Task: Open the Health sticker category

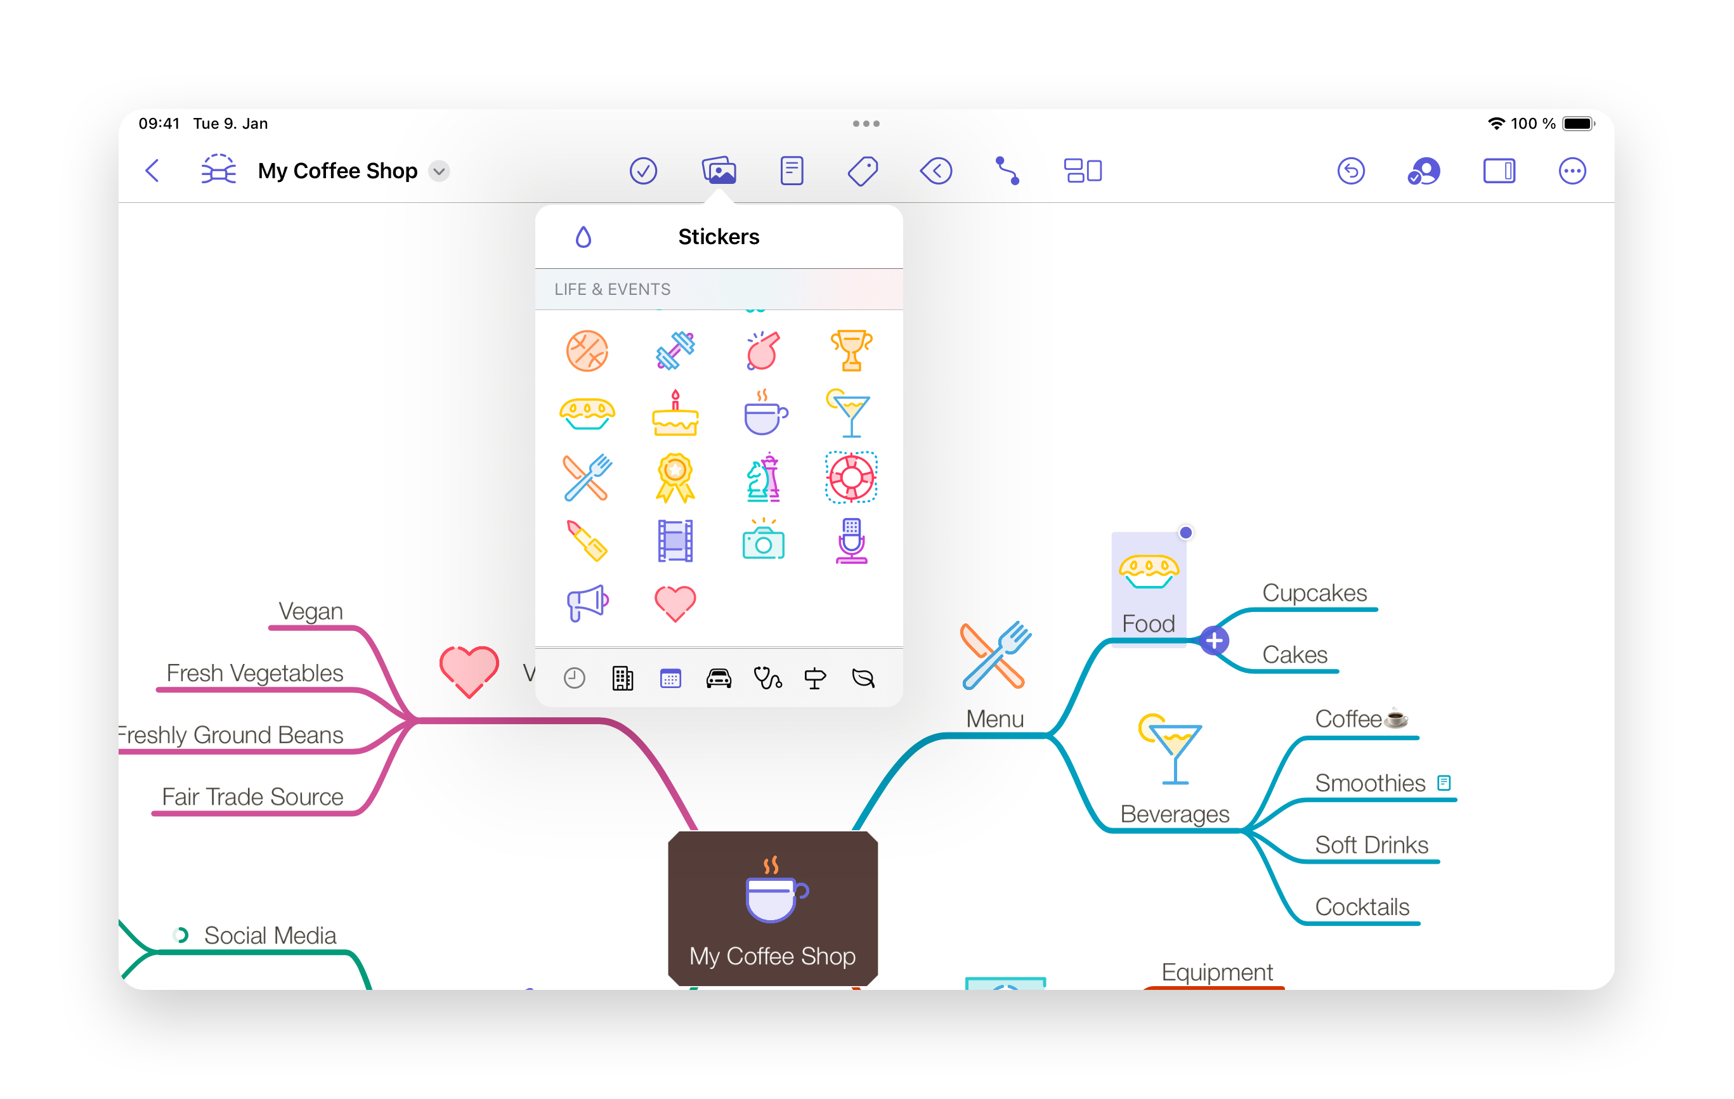Action: click(x=767, y=677)
